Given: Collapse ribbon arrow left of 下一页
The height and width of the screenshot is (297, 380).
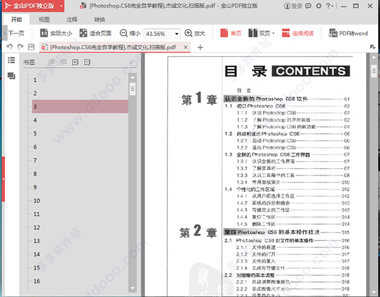Looking at the screenshot, I should (x=5, y=33).
